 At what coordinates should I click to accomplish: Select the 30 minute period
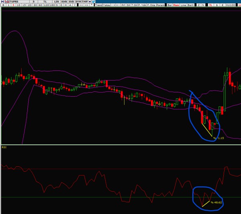[x=35, y=5]
